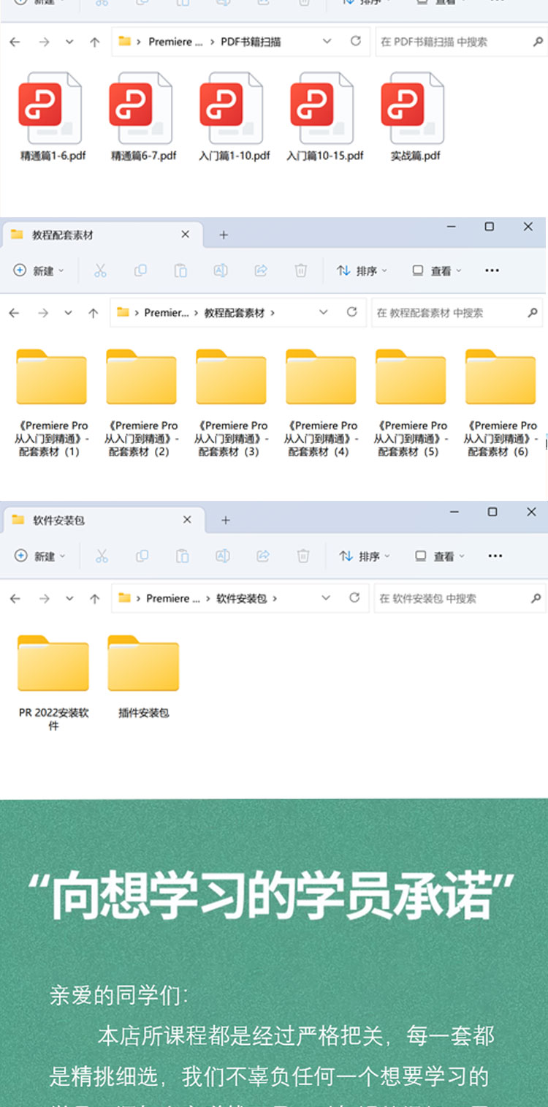Image resolution: width=548 pixels, height=1107 pixels.
Task: Add new tab in 软件安装包 window
Action: (x=226, y=520)
